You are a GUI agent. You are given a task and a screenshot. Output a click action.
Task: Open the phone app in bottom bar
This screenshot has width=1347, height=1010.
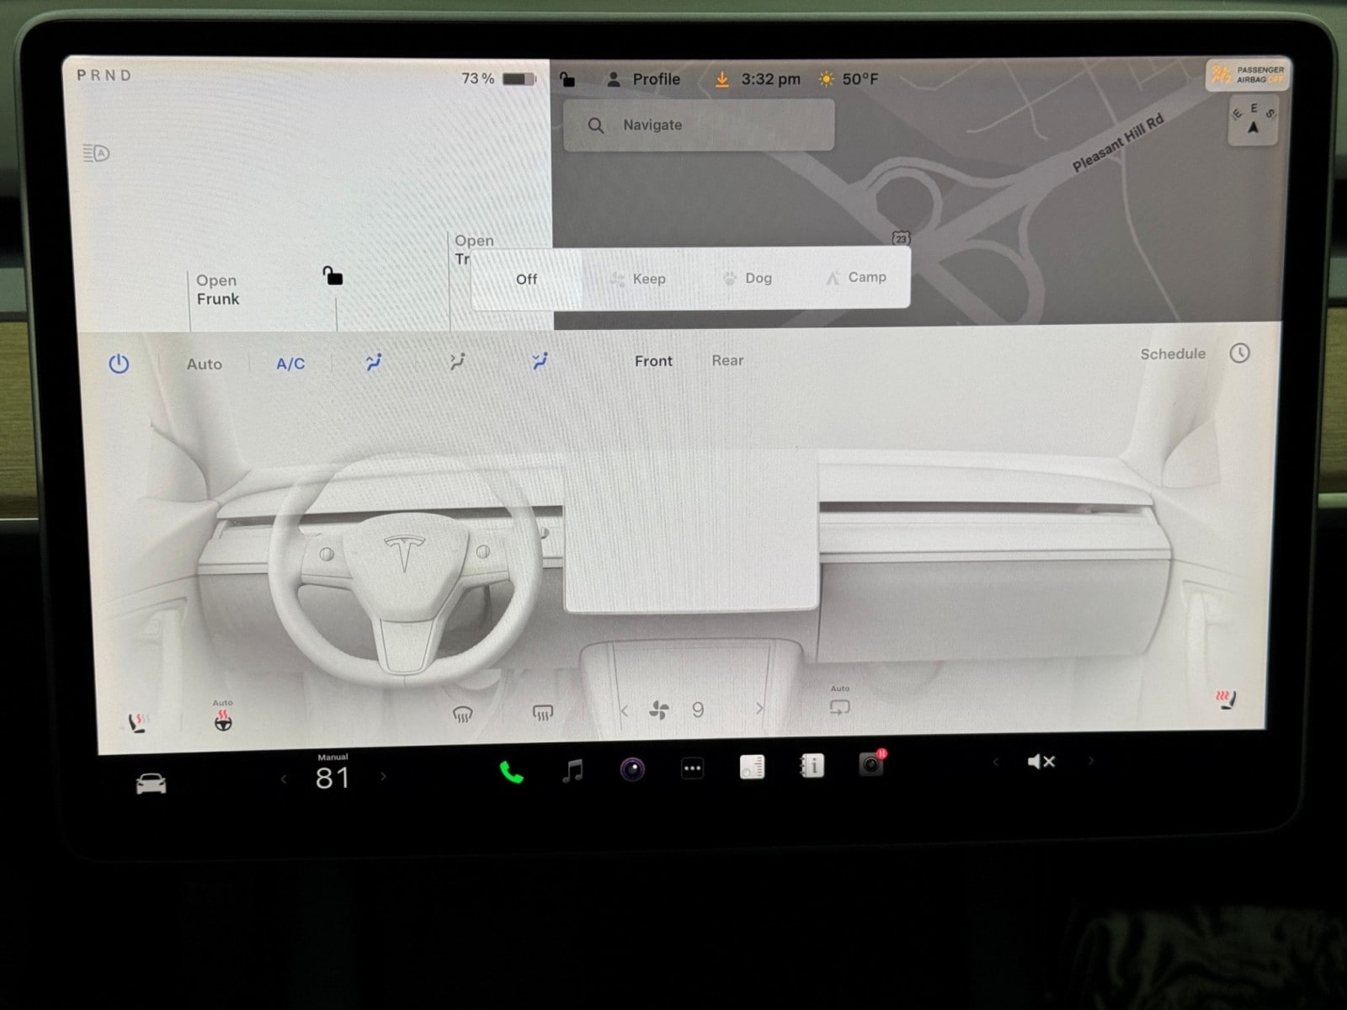[511, 772]
